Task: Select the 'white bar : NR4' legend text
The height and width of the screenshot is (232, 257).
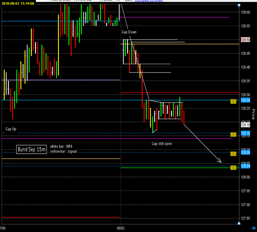Action: [61, 146]
